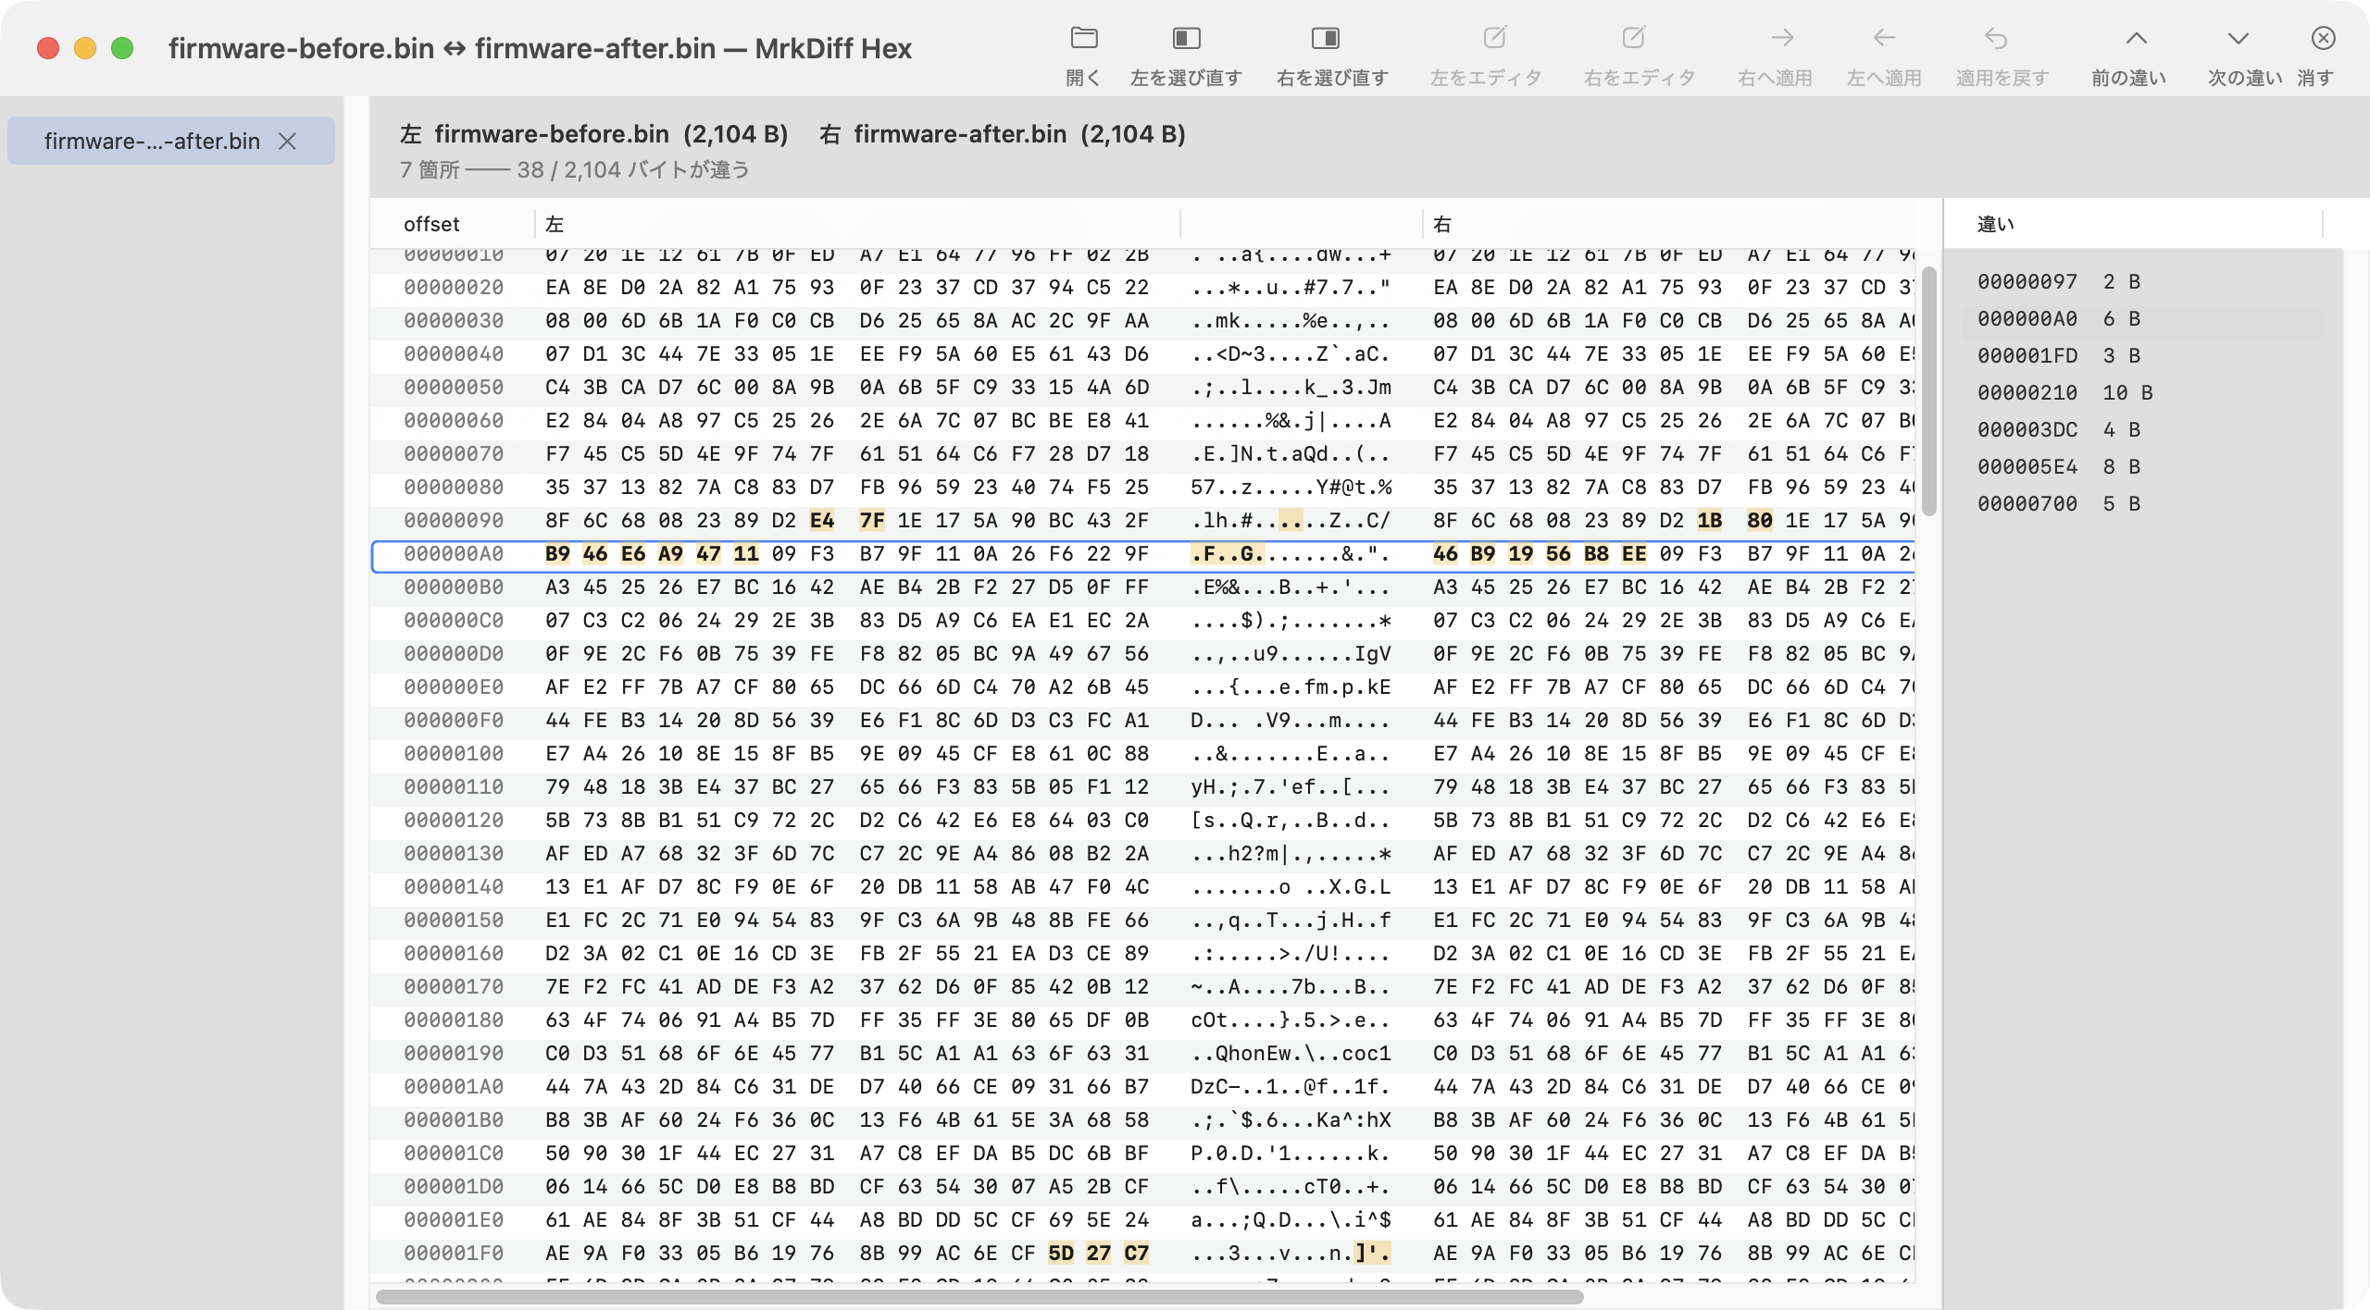Image resolution: width=2370 pixels, height=1310 pixels.
Task: Select difference at 000000A0 (6 B)
Action: click(x=2143, y=318)
